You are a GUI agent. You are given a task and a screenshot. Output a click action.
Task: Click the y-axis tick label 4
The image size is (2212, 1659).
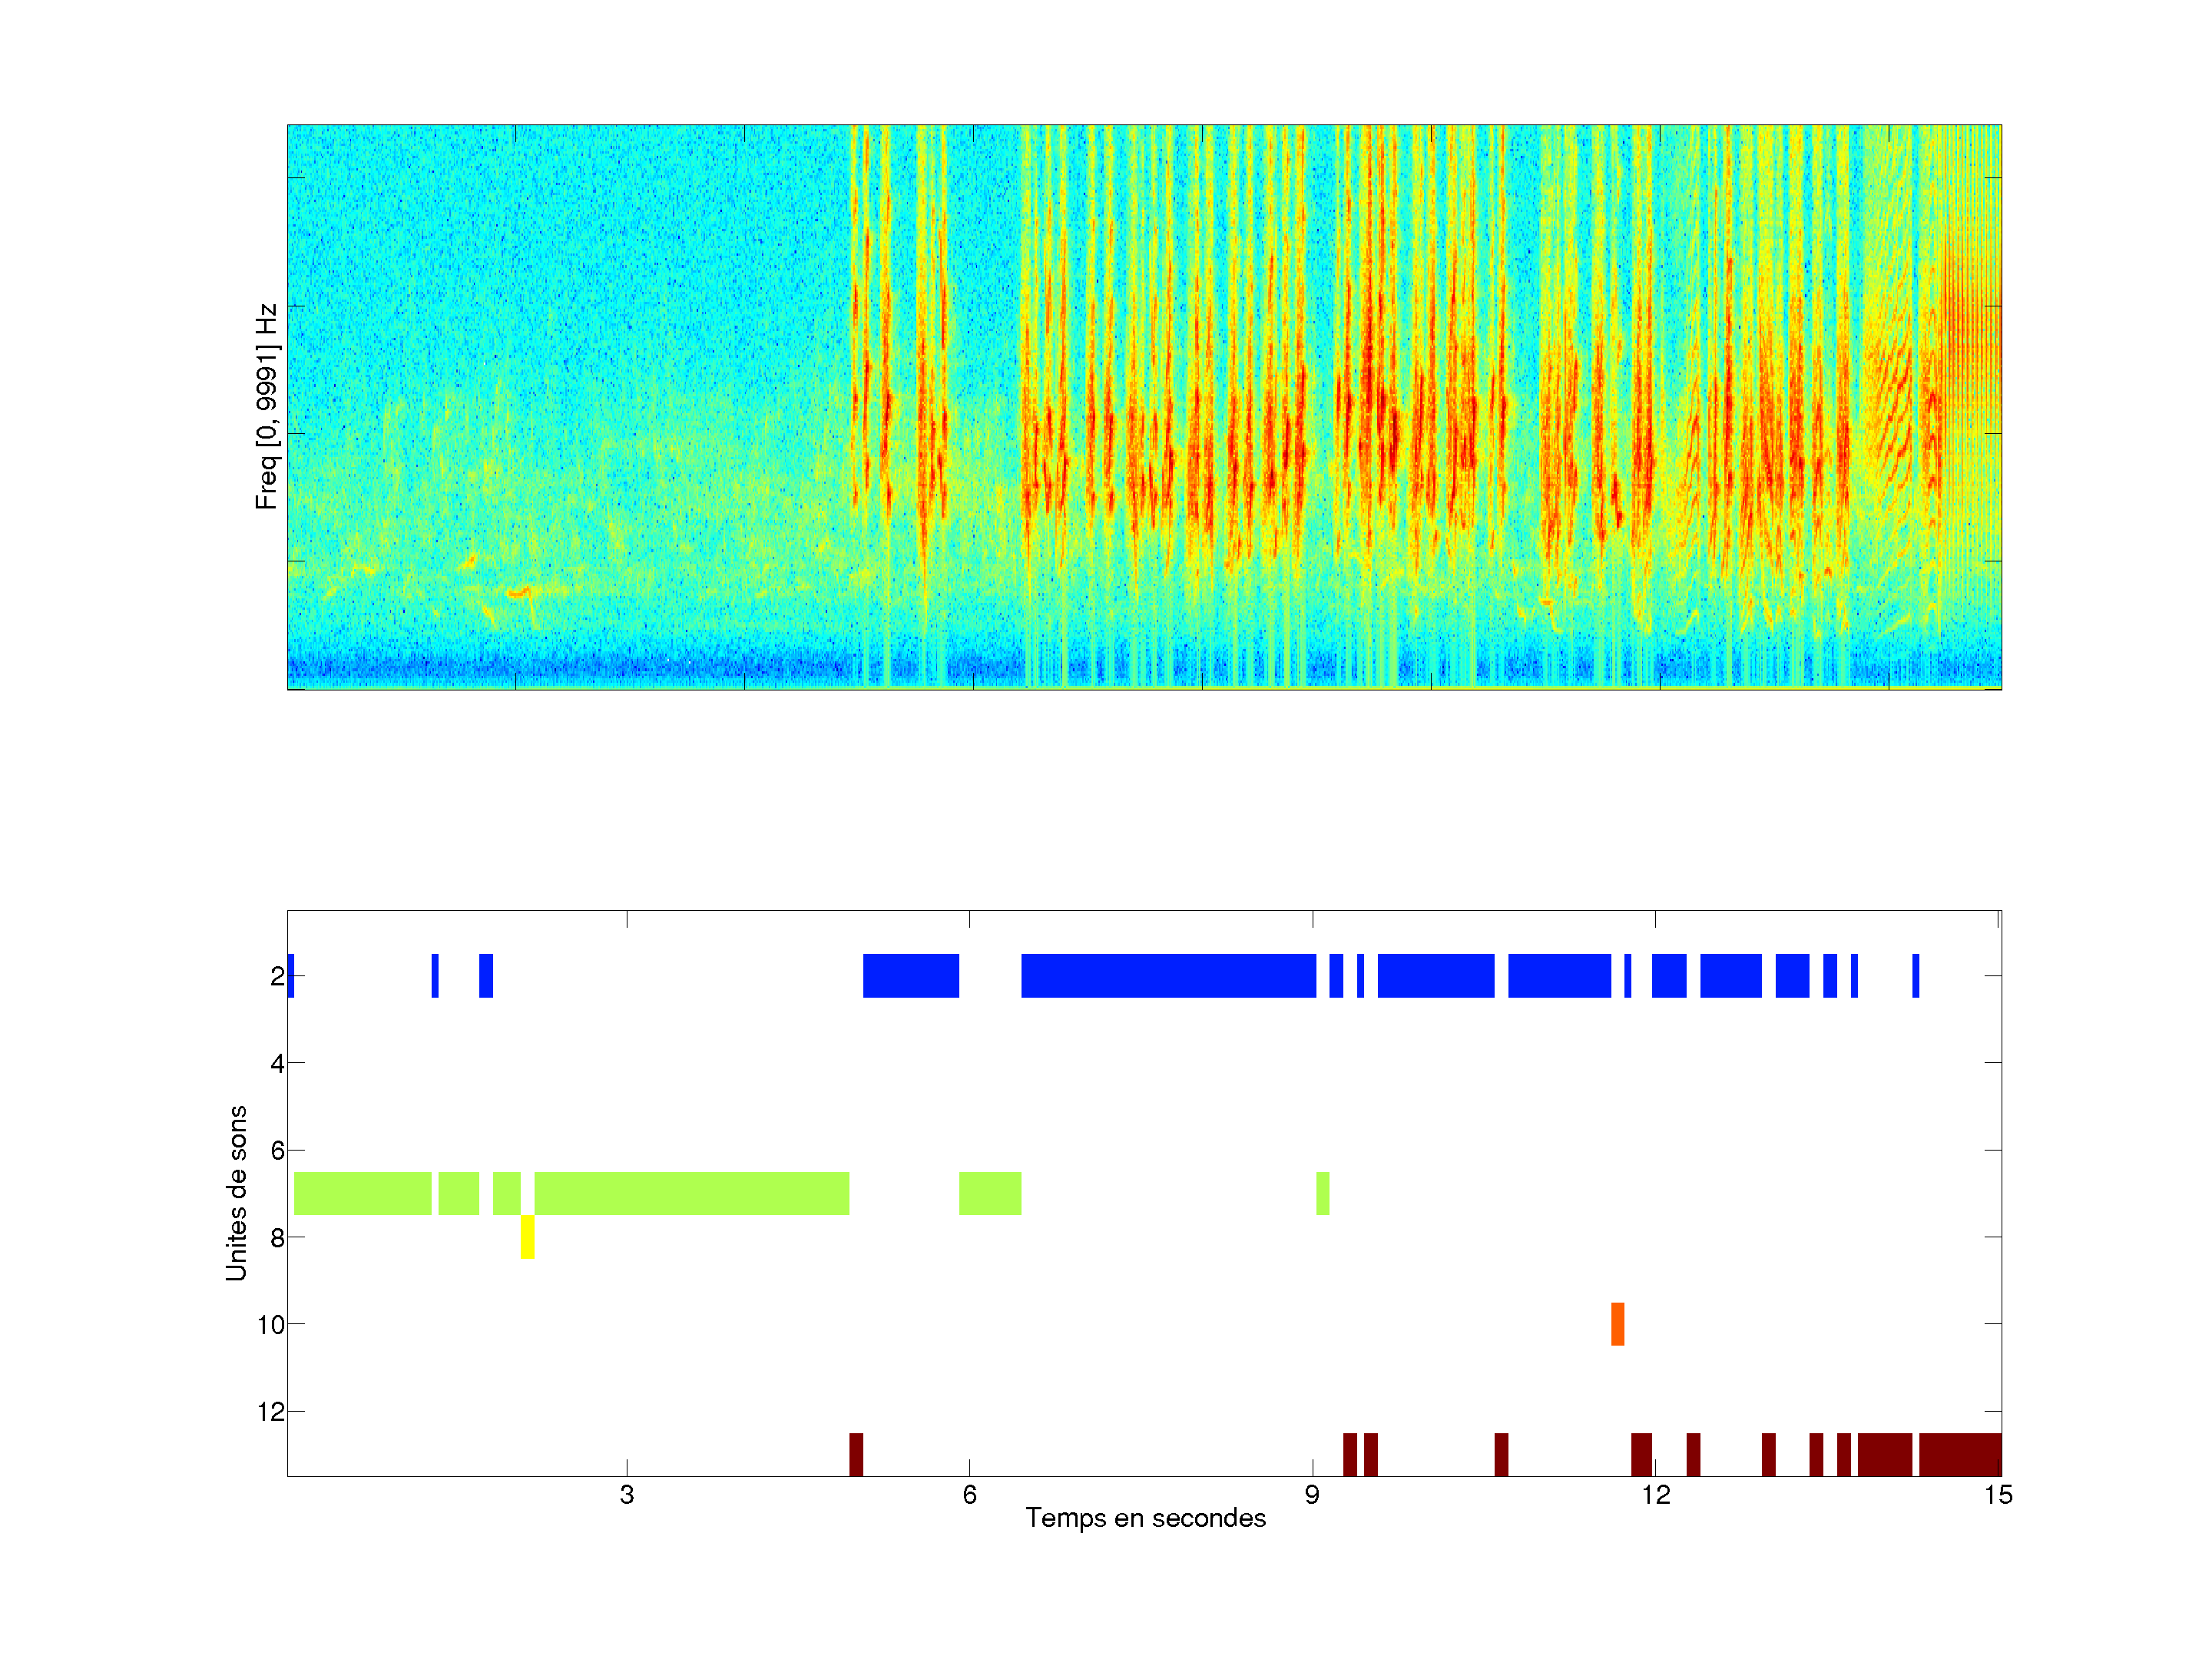tap(277, 1063)
